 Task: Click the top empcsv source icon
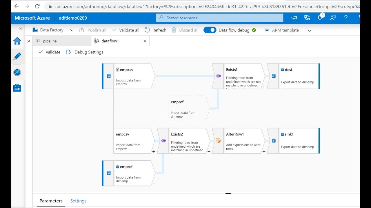click(x=109, y=76)
